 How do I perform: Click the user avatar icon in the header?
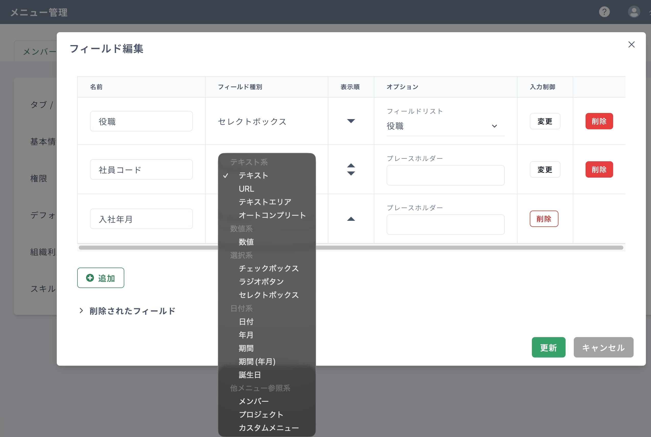(634, 12)
